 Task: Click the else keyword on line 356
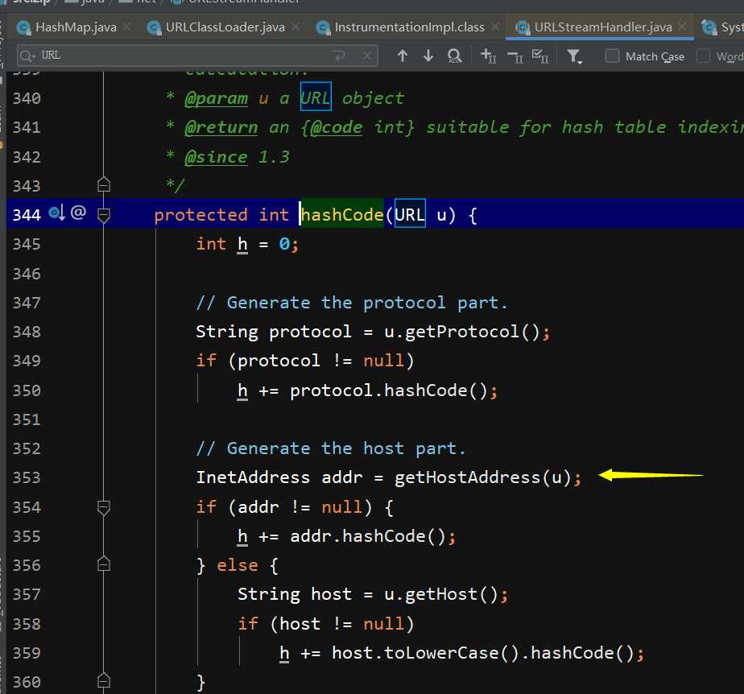coord(238,565)
